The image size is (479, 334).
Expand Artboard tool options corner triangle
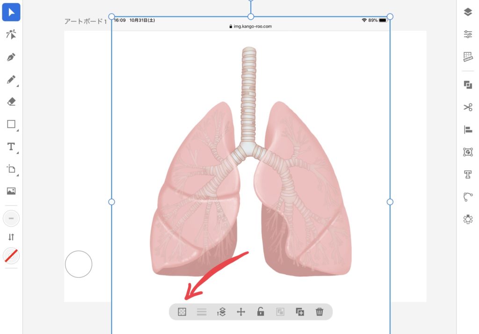(18, 175)
